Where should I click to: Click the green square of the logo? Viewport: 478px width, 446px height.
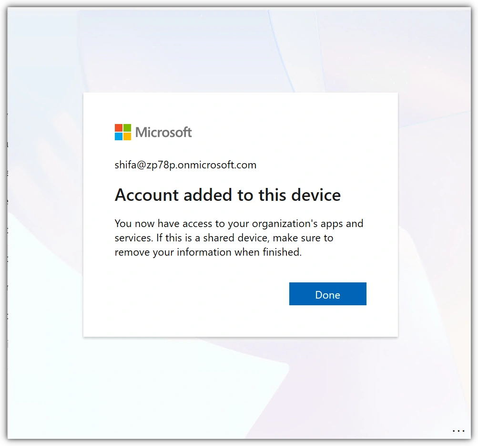click(127, 128)
